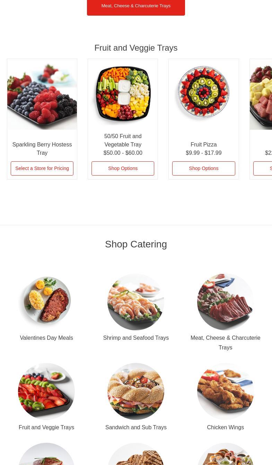
Task: Select the Shrimp and Seafood Trays category image
Action: point(136,302)
